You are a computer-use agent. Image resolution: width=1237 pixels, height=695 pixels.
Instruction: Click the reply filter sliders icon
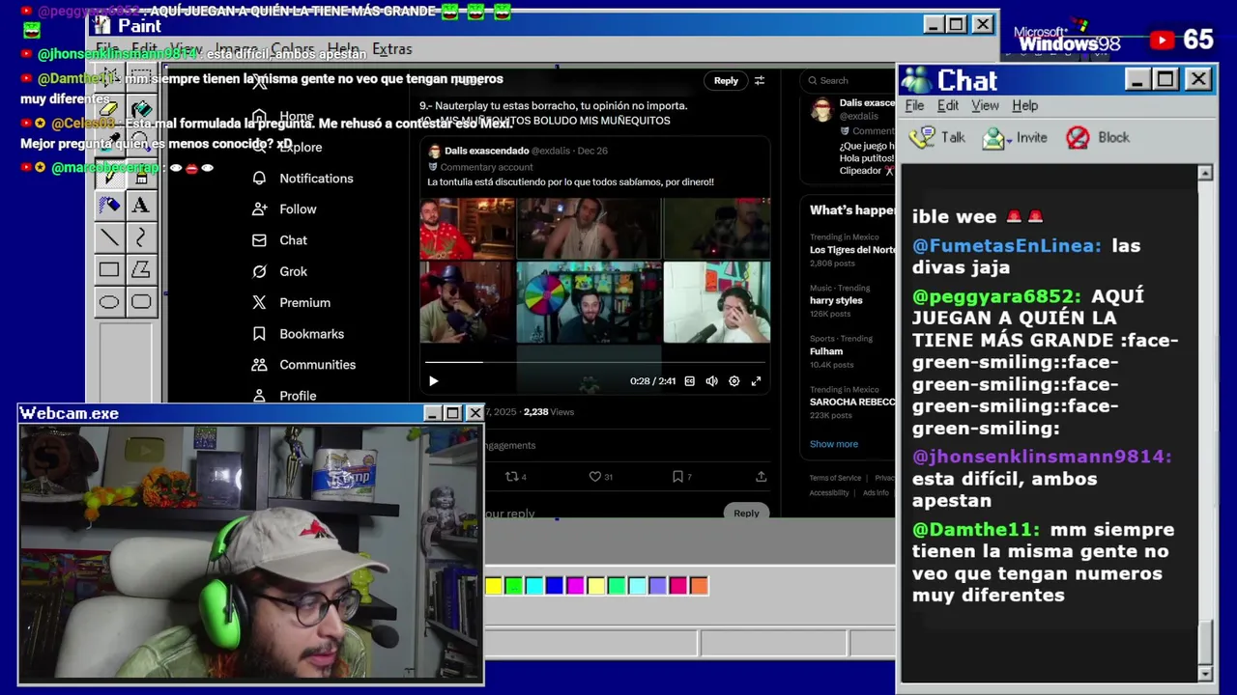coord(760,81)
